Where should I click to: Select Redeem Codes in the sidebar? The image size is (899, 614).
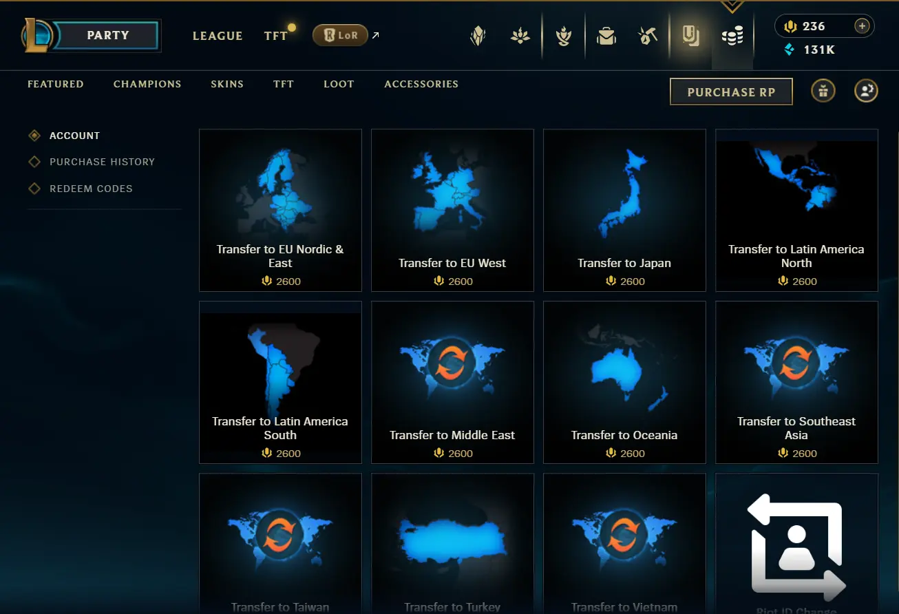[91, 189]
